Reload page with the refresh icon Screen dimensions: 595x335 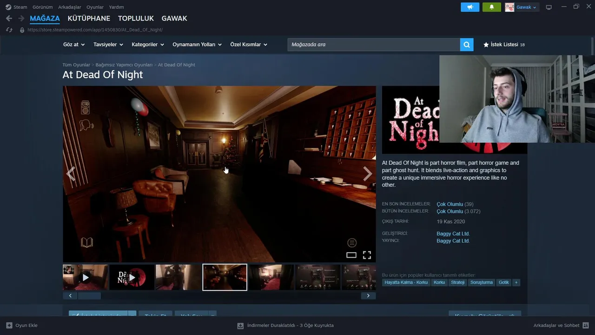pyautogui.click(x=9, y=30)
